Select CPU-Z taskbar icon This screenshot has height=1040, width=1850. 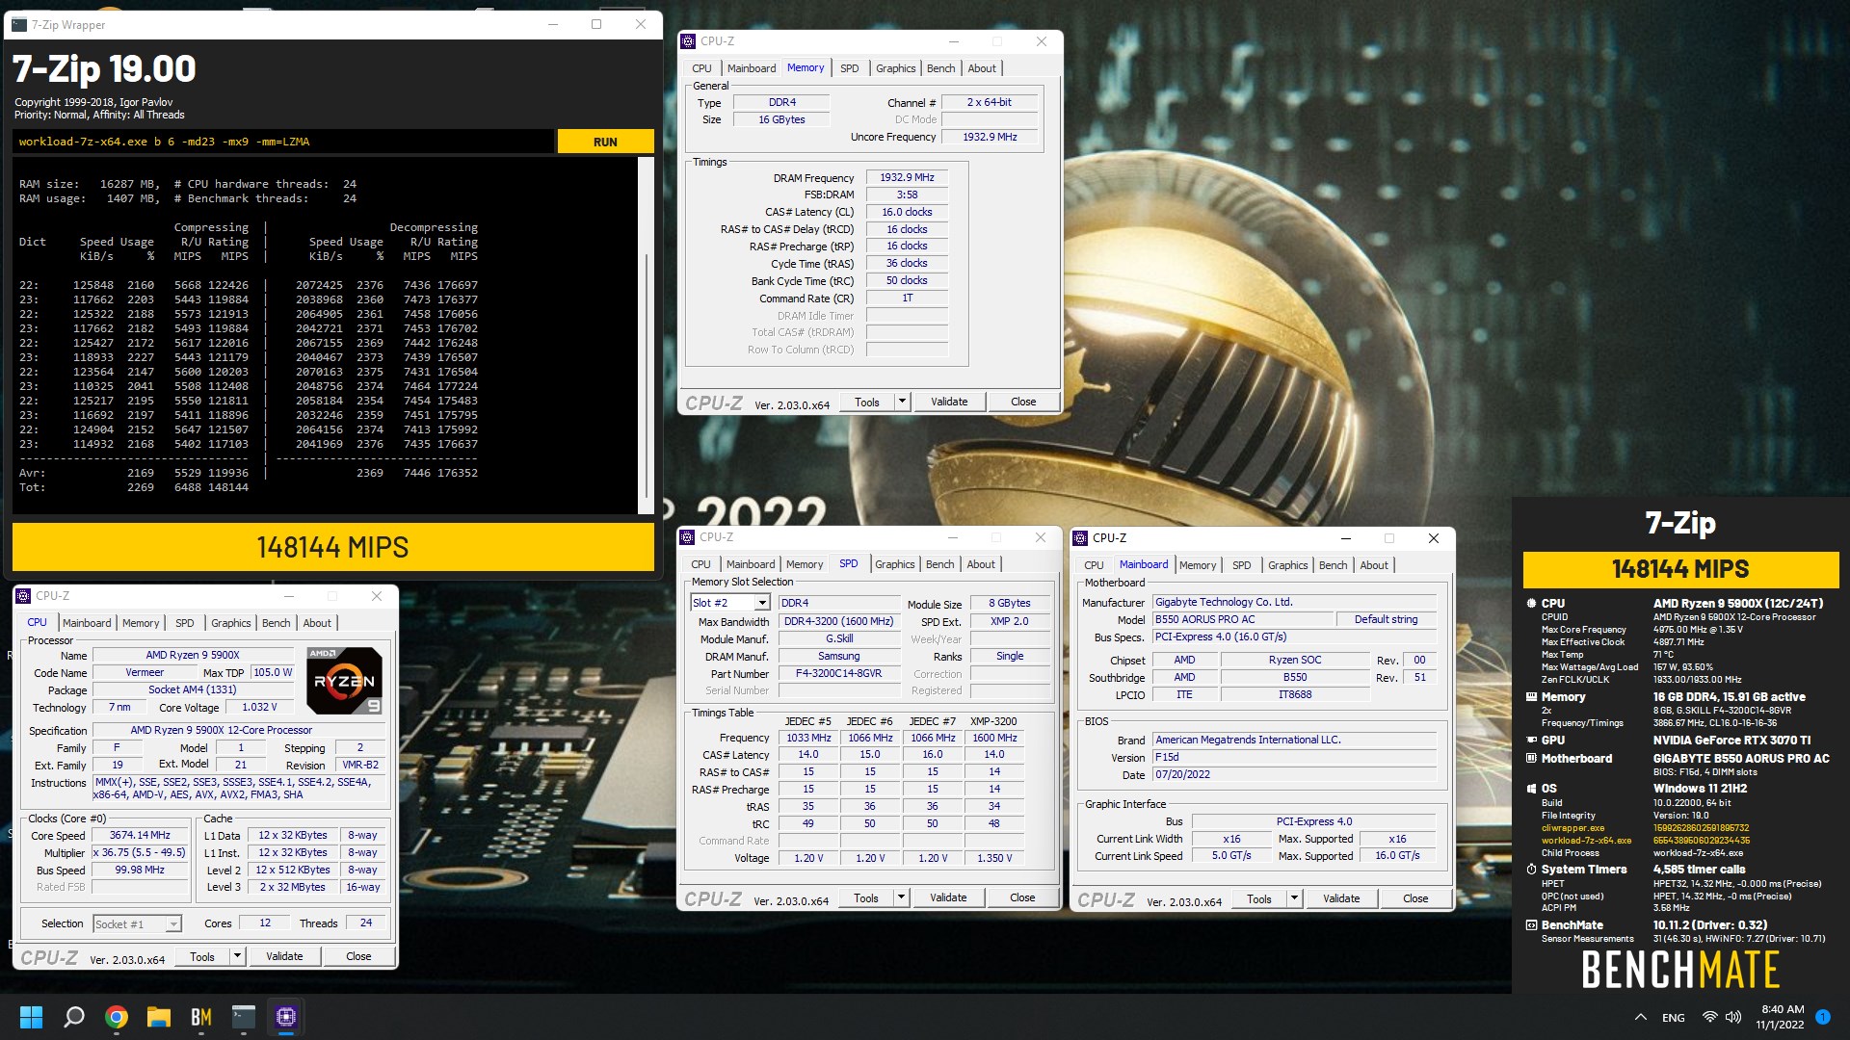pyautogui.click(x=286, y=1017)
